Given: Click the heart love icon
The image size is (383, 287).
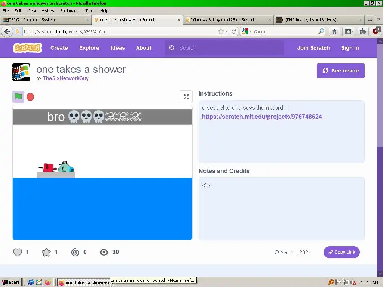Looking at the screenshot, I should pos(18,252).
